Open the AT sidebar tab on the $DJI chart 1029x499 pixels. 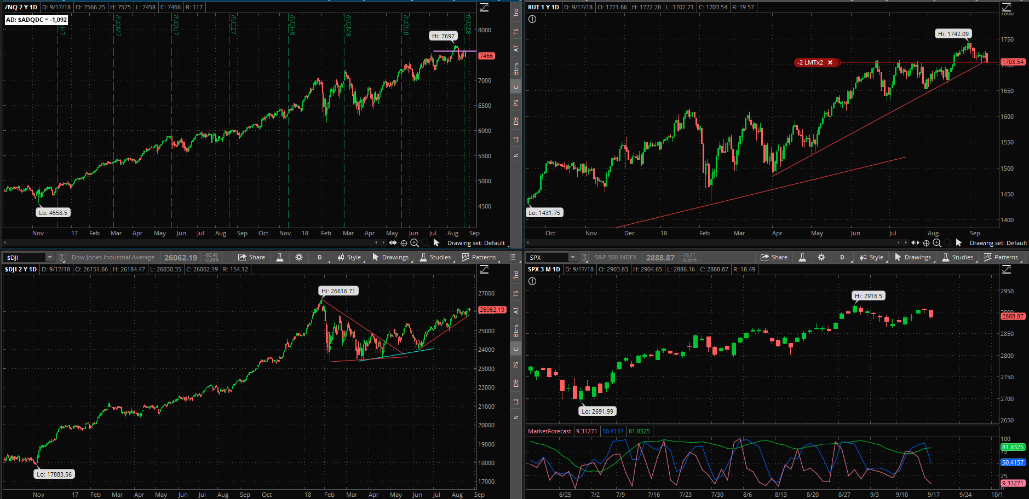coord(516,310)
